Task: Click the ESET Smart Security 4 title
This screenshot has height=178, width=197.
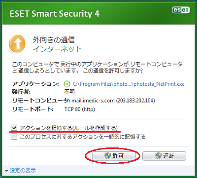Action: click(55, 14)
